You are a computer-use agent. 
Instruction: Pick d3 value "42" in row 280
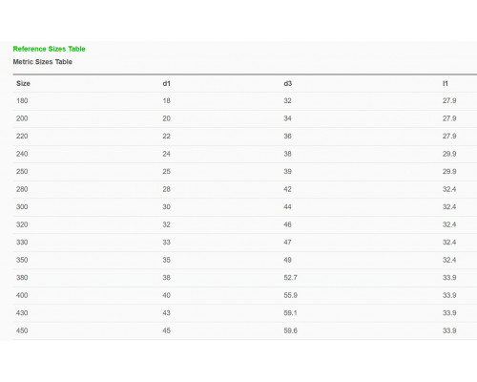[287, 189]
